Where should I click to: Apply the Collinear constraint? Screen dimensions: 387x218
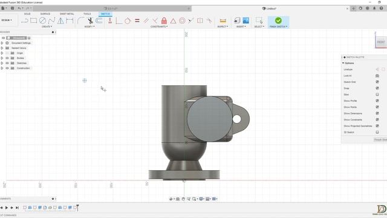point(191,21)
